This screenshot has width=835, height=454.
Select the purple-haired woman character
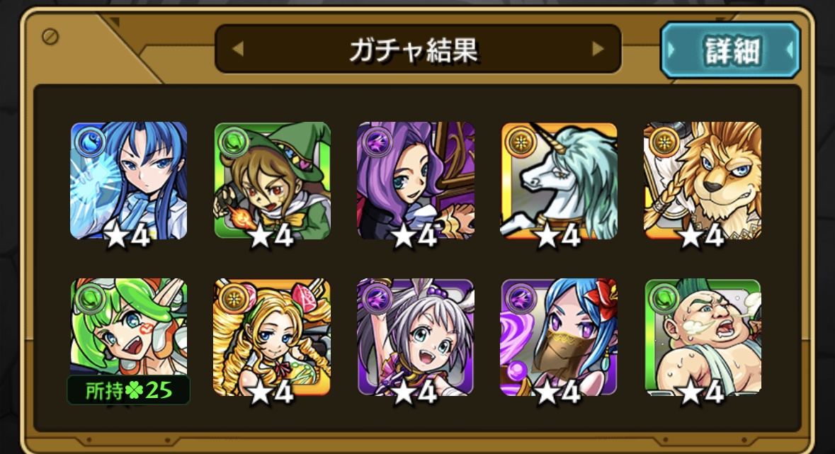tap(415, 181)
